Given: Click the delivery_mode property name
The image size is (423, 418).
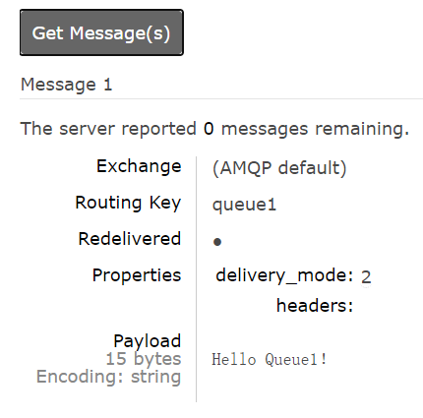Looking at the screenshot, I should [x=284, y=275].
